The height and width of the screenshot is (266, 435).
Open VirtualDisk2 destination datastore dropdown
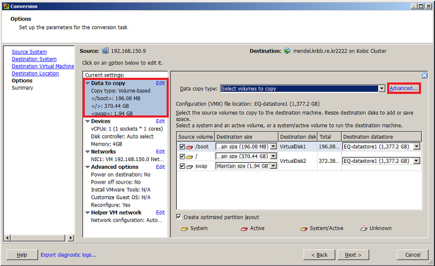point(416,161)
